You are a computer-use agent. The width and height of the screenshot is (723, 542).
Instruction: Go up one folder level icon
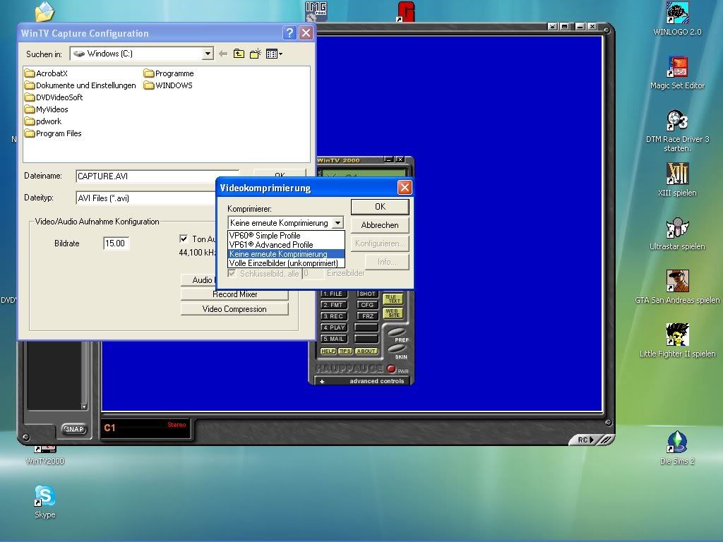[239, 54]
